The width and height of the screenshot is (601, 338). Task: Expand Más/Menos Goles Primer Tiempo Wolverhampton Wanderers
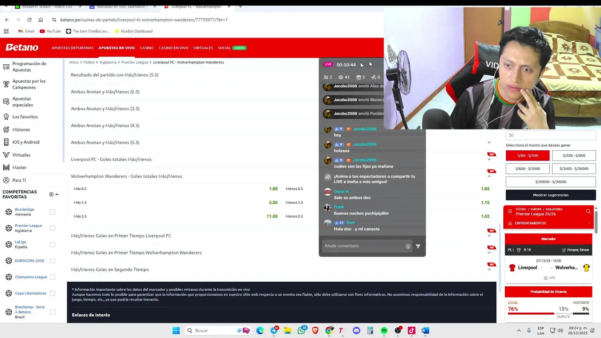click(x=489, y=253)
